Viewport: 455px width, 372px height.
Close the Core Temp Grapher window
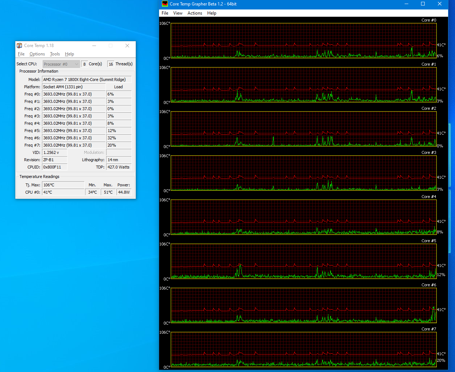(440, 4)
